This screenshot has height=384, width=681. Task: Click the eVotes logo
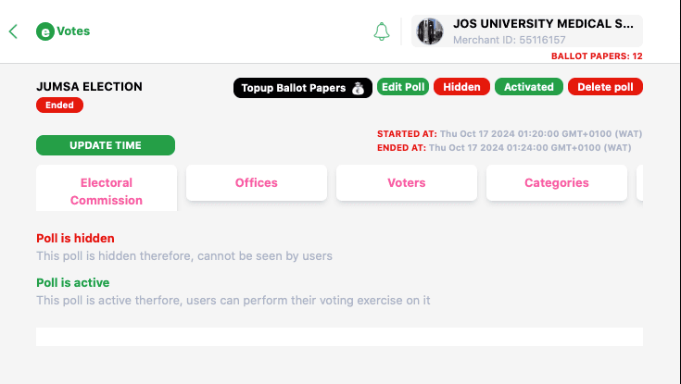coord(63,31)
